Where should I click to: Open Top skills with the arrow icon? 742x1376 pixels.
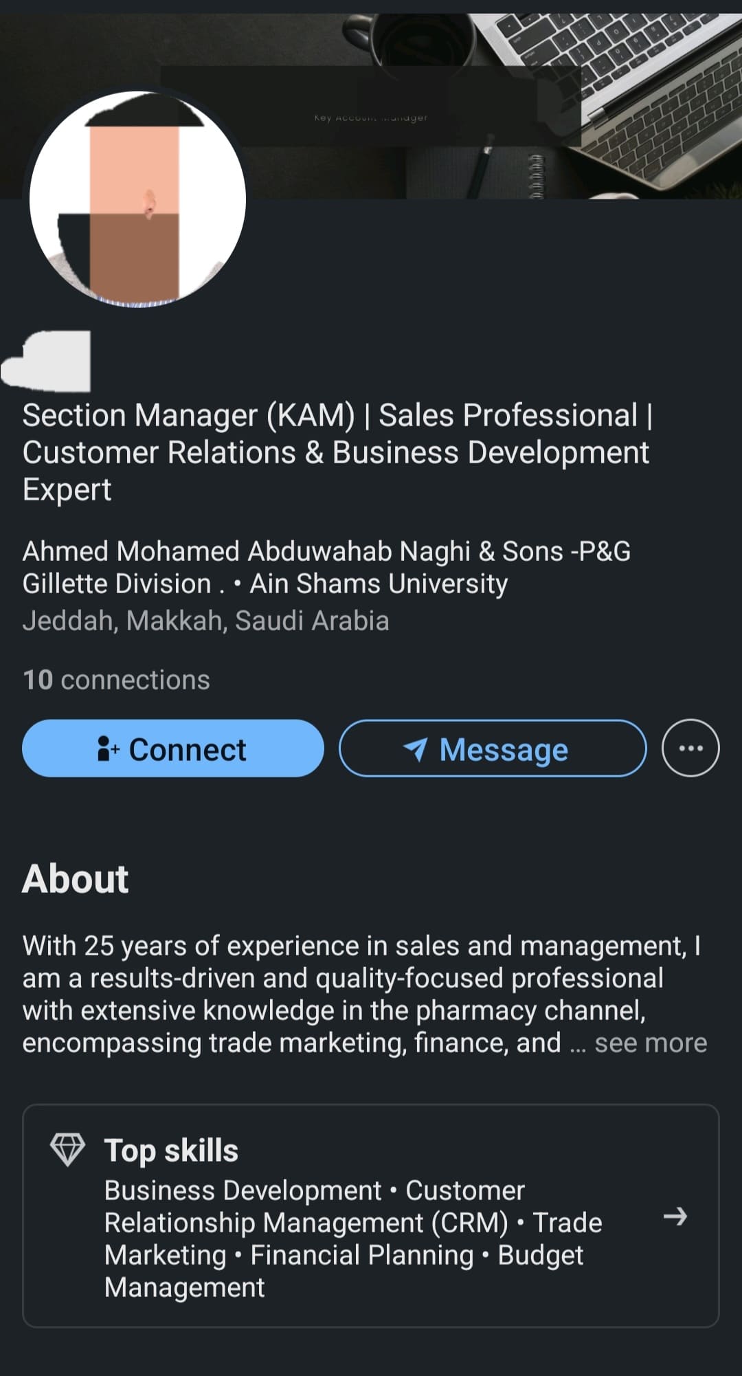(675, 1217)
